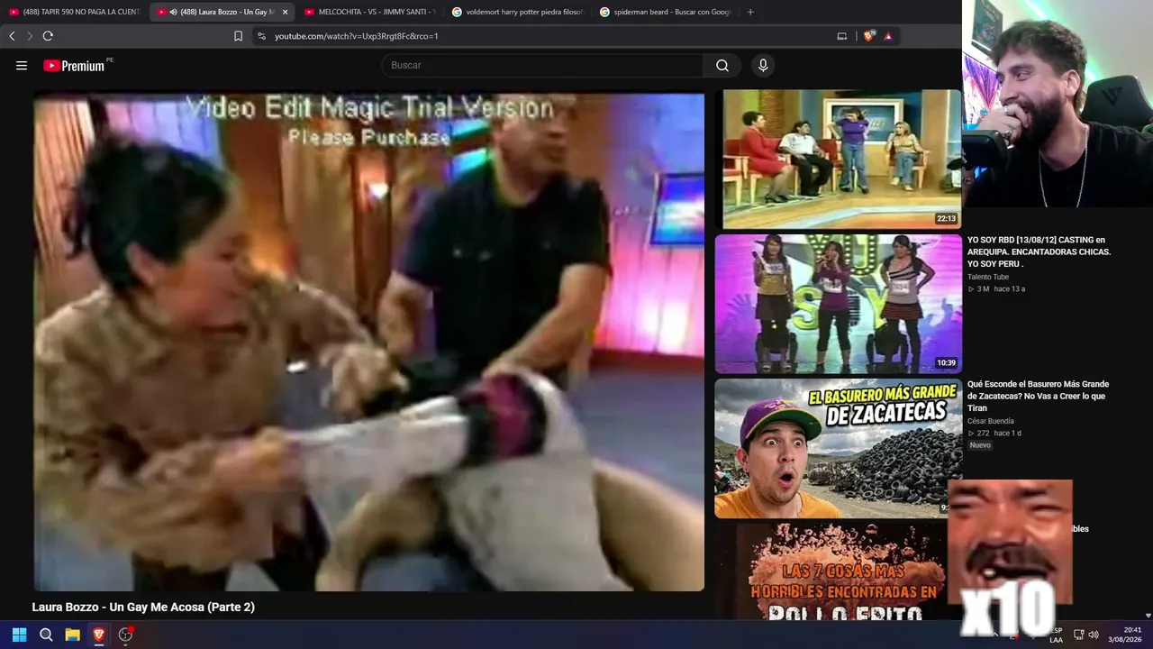Switch to the MELCOCHITA VS JIMMY SANTI tab
The image size is (1153, 649).
[x=369, y=12]
